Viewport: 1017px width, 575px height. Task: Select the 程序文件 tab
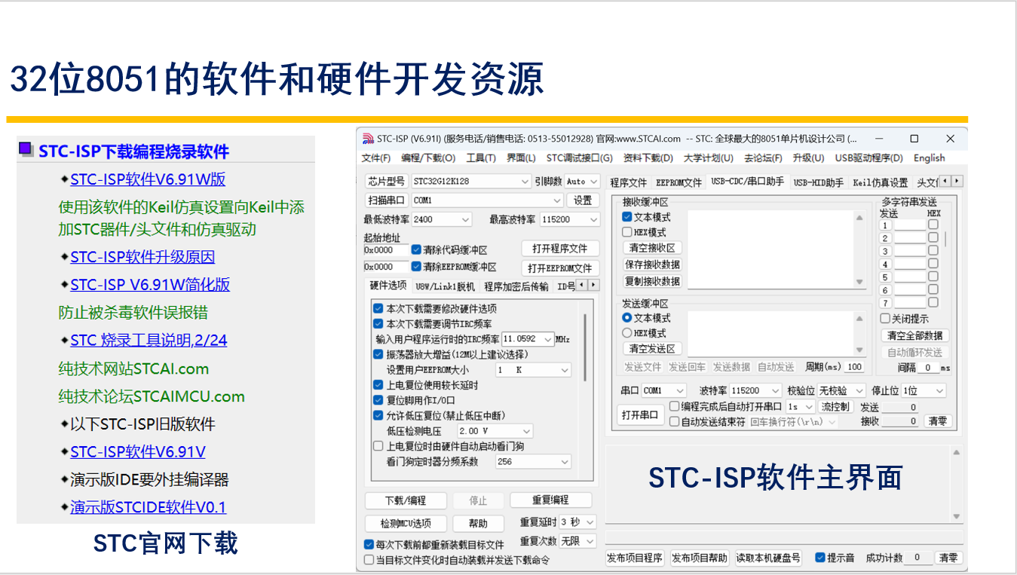(x=628, y=182)
